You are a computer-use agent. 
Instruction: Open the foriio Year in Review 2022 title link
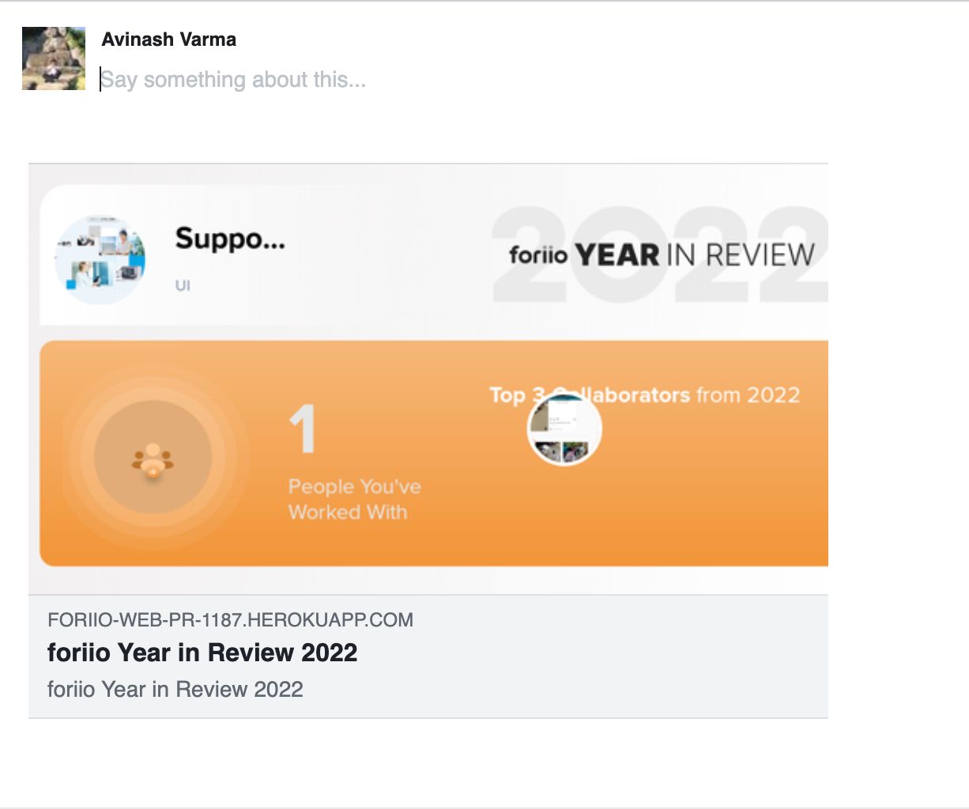[x=202, y=653]
